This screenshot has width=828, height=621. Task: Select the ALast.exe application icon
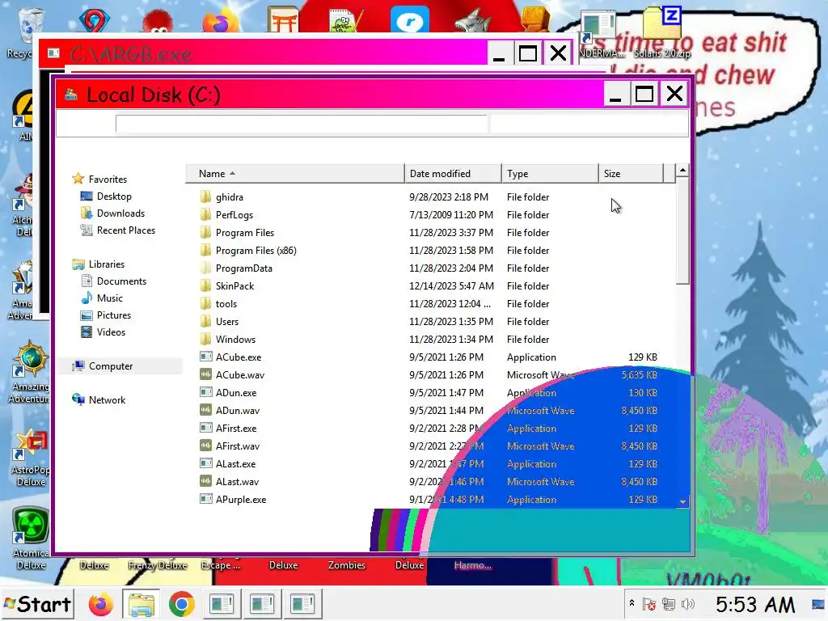[x=206, y=463]
